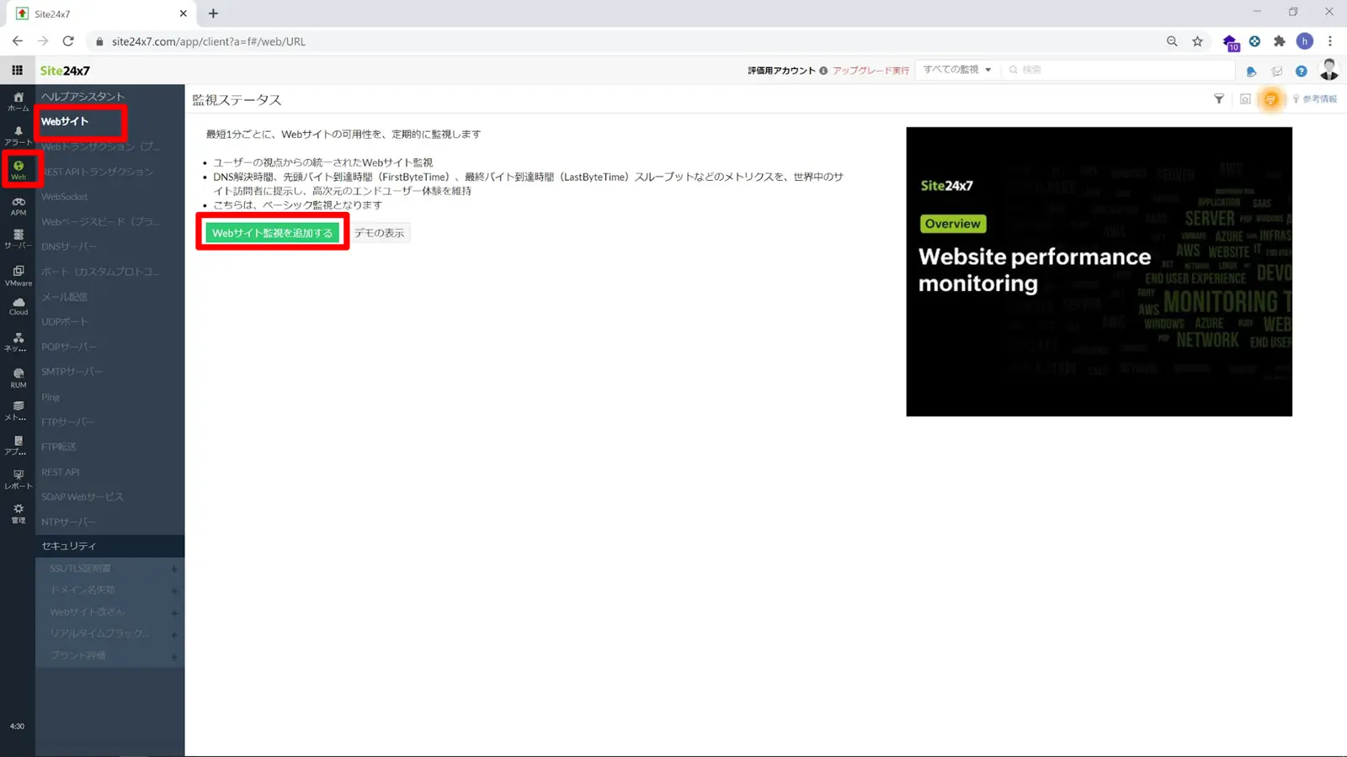The image size is (1347, 757).
Task: Expand the ブランド評価 plus icon
Action: pos(174,657)
